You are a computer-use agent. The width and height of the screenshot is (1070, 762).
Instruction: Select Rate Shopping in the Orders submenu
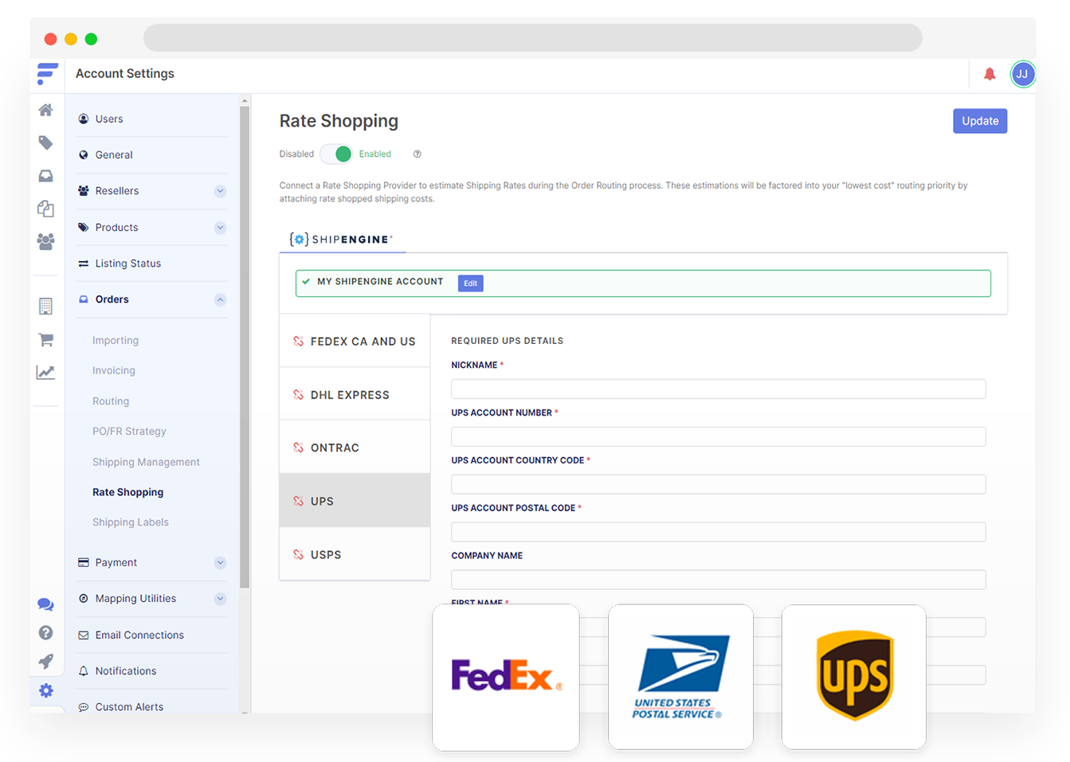(127, 493)
